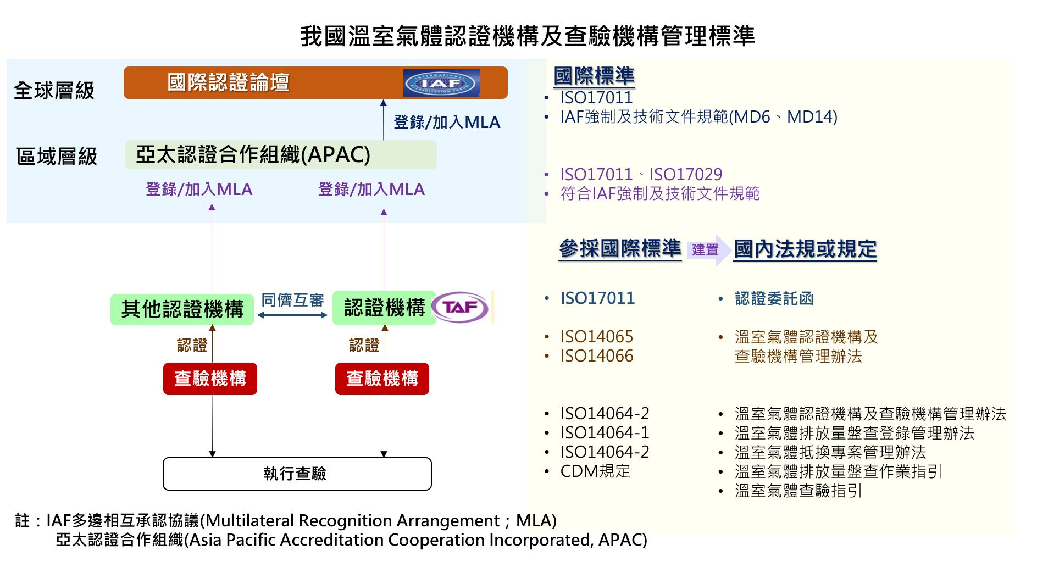Select the title 我國溫室氣體認證機構及查驗機構管理標準

tap(528, 36)
